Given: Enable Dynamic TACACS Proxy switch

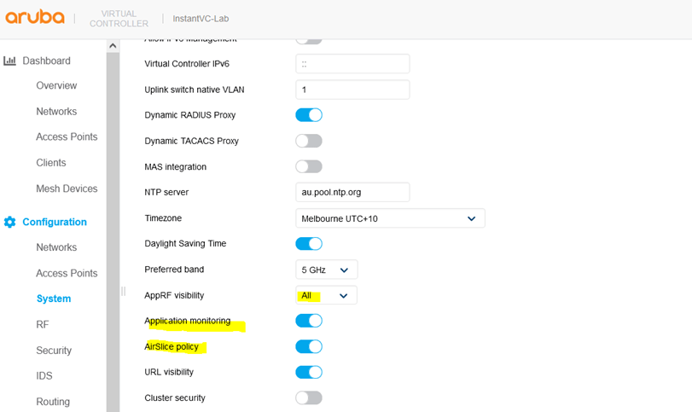Looking at the screenshot, I should coord(309,141).
